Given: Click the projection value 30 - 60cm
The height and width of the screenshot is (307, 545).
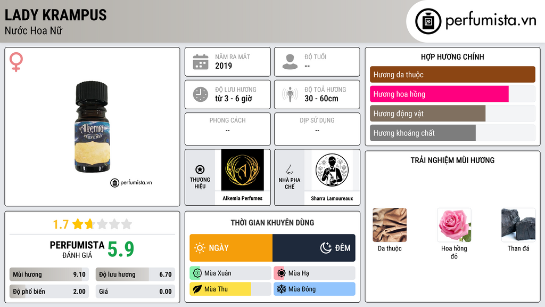Looking at the screenshot, I should coord(321,99).
